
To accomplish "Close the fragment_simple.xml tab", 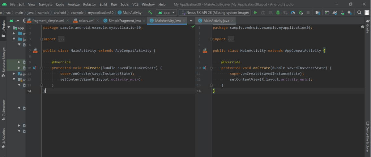I will click(x=67, y=21).
